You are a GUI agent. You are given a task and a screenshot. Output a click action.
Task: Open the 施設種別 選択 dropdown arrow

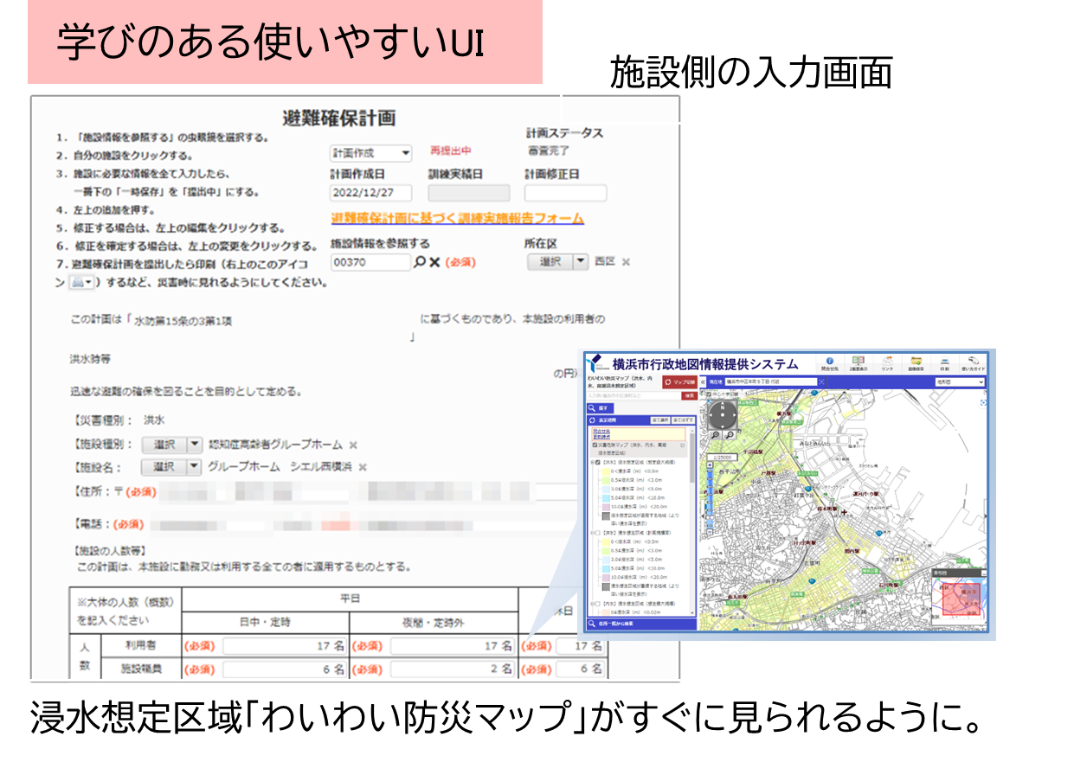click(x=194, y=445)
